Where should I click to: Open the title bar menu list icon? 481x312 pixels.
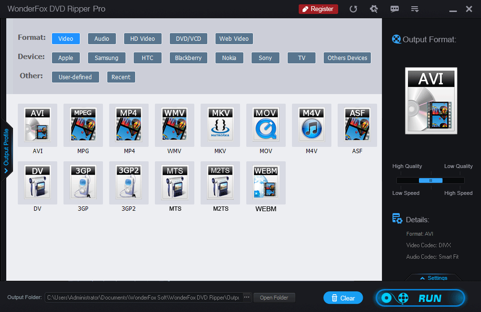pos(415,9)
